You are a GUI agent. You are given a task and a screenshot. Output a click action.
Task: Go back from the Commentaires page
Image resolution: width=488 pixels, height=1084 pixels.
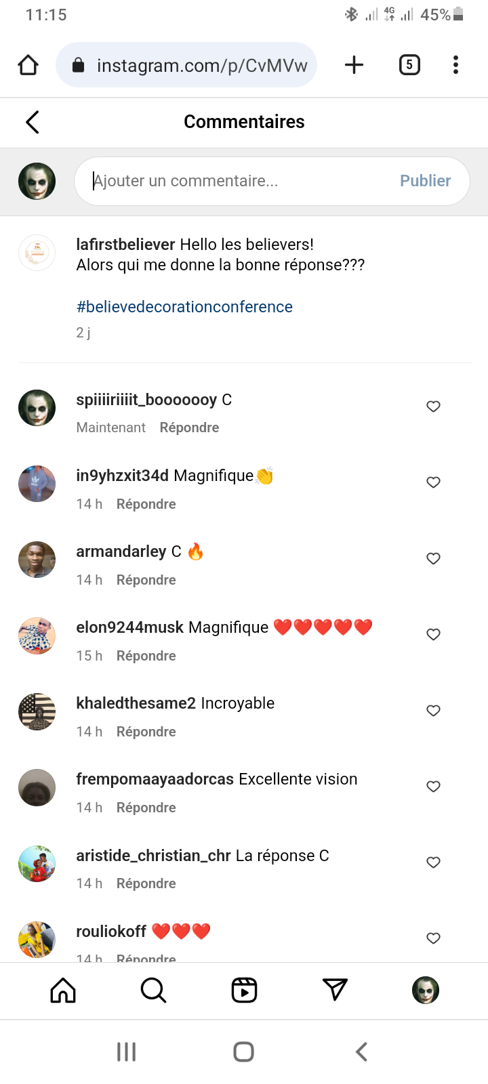coord(32,122)
